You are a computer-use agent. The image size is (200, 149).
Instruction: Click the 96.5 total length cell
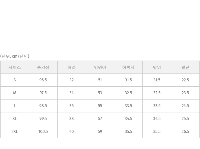[43, 80]
